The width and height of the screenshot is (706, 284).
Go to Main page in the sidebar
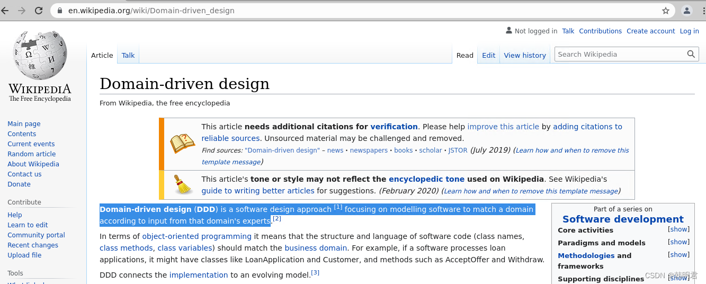pyautogui.click(x=24, y=124)
